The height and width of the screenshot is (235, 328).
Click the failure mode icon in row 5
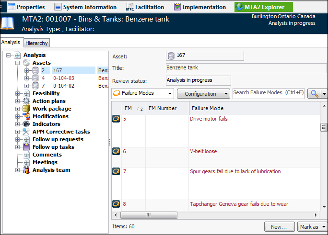(116, 119)
